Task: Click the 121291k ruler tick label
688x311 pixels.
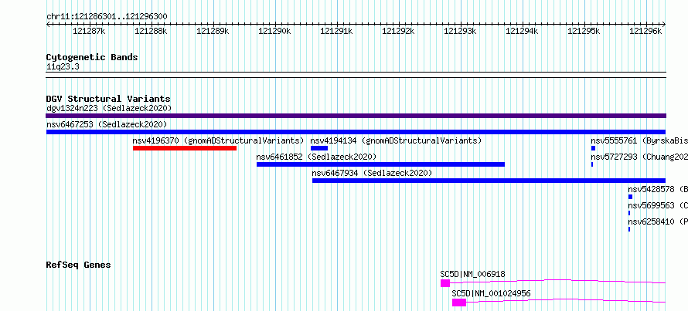Action: point(336,31)
